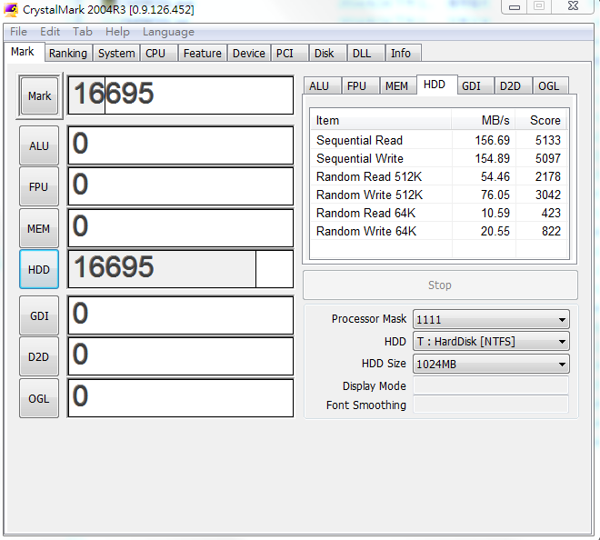Click the CrystalMark app icon in title bar
The height and width of the screenshot is (540, 600).
[x=10, y=10]
